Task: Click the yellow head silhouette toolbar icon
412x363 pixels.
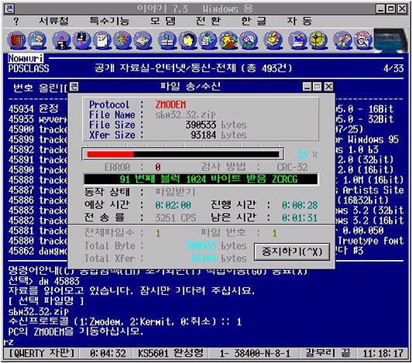Action: click(x=187, y=40)
